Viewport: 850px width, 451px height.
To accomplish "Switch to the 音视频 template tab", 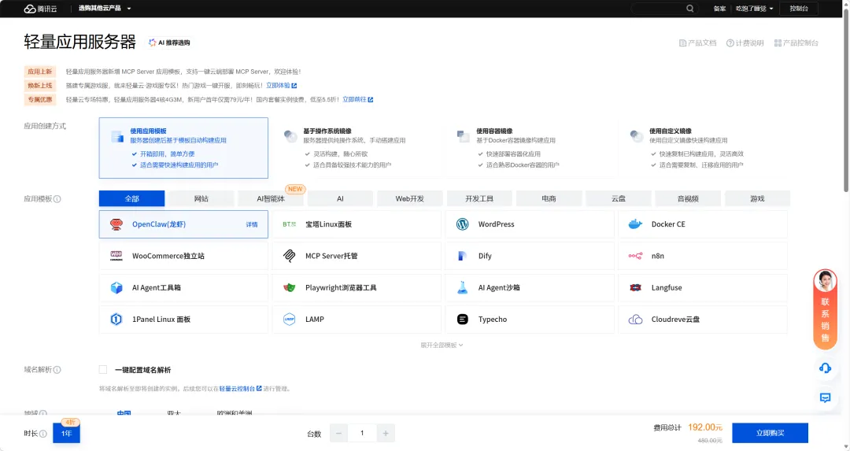I will pyautogui.click(x=688, y=198).
